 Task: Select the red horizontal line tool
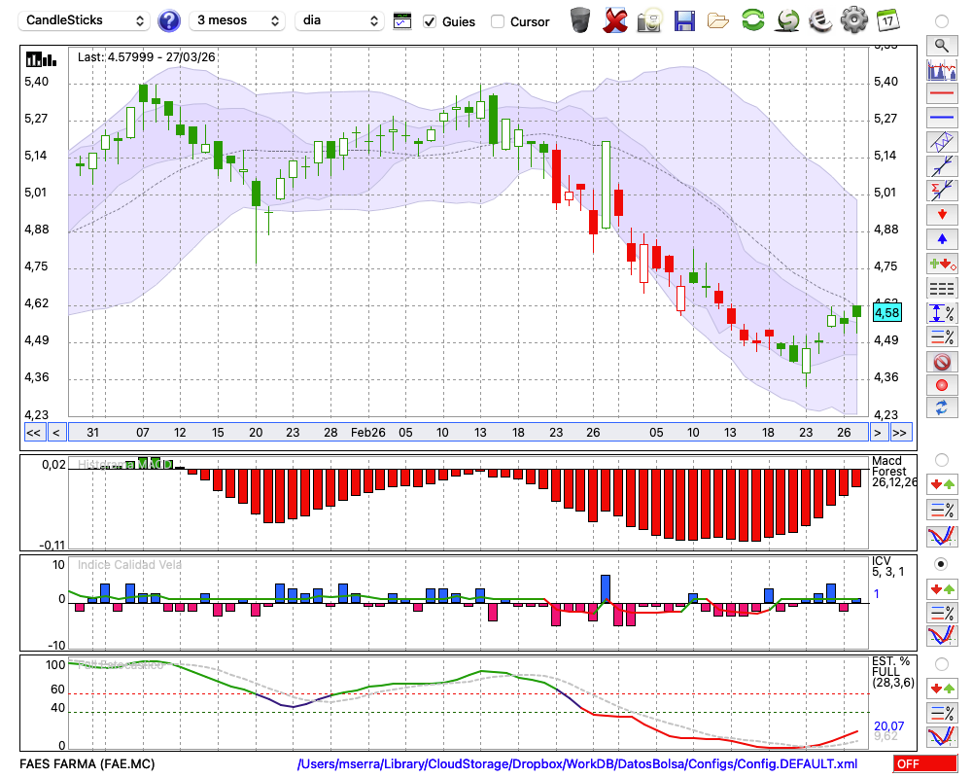pyautogui.click(x=940, y=94)
